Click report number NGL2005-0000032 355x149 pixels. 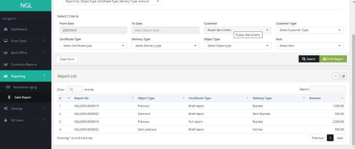tap(86, 114)
